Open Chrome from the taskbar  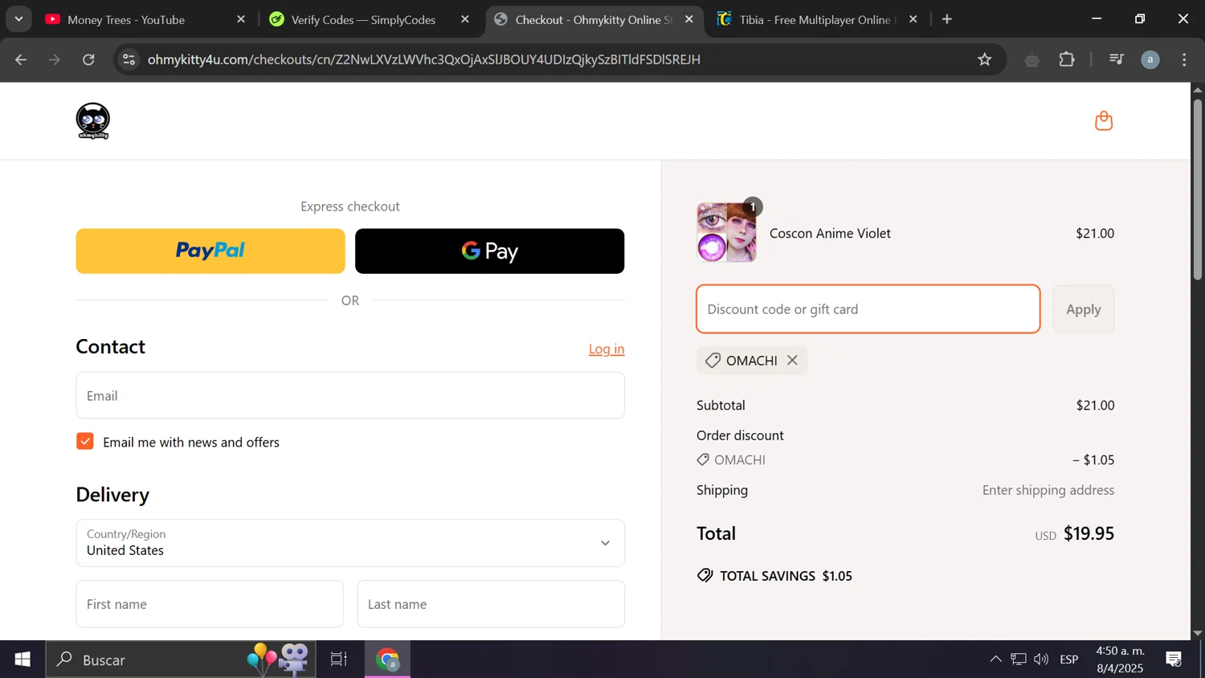coord(388,660)
